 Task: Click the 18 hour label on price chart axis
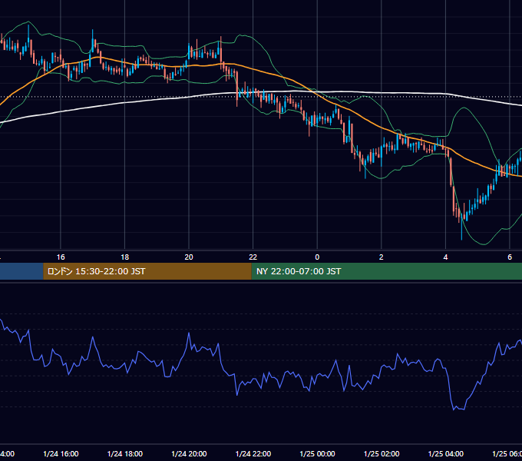pos(125,257)
